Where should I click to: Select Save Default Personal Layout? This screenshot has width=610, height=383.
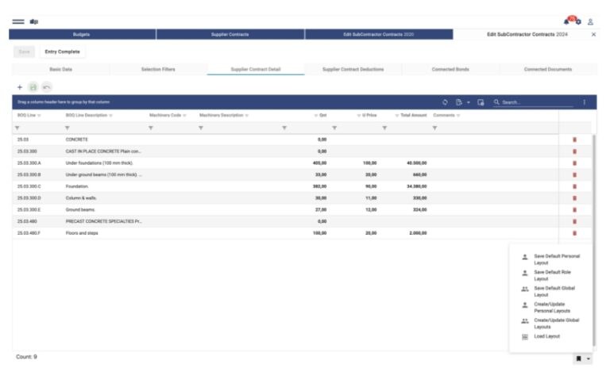(551, 259)
